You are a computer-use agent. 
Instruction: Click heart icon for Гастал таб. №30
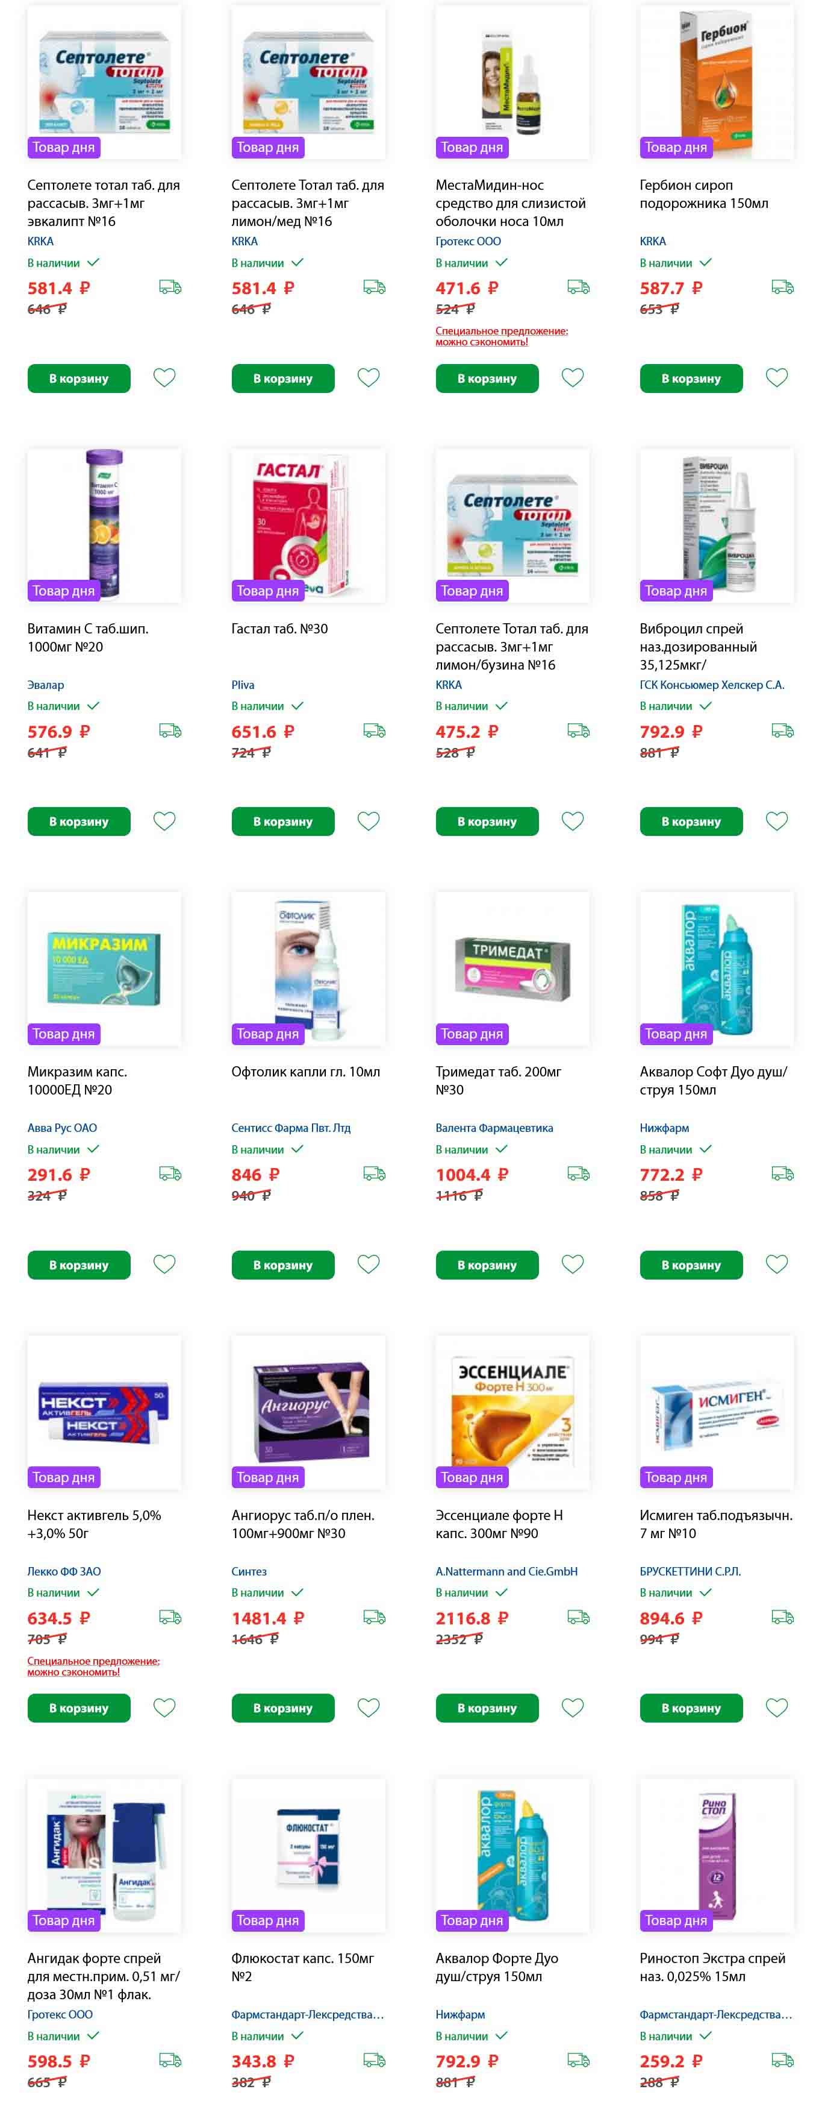coord(368,821)
